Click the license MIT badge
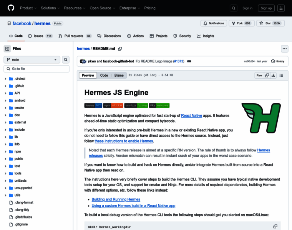The image size is (292, 230). tap(93, 105)
